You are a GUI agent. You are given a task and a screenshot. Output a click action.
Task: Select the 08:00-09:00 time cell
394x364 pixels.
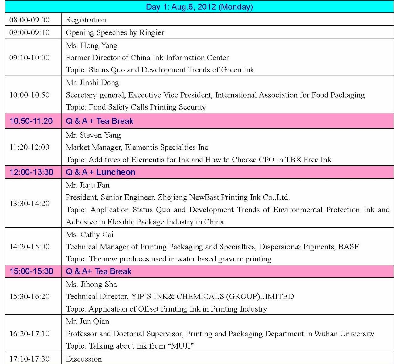tap(33, 20)
